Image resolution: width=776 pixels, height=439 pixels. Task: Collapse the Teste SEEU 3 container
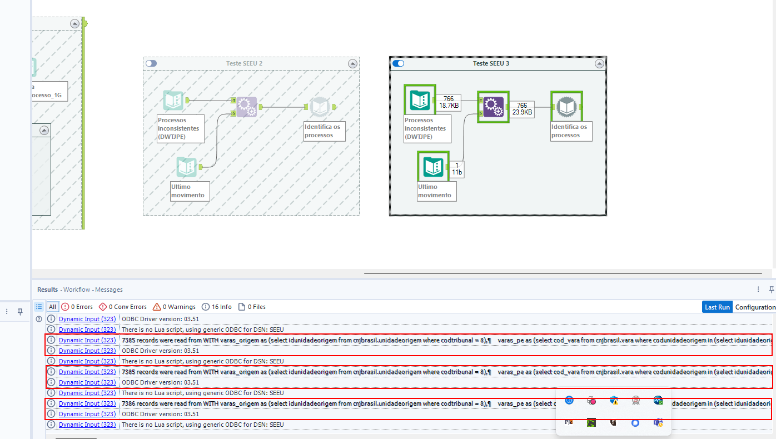coord(599,63)
